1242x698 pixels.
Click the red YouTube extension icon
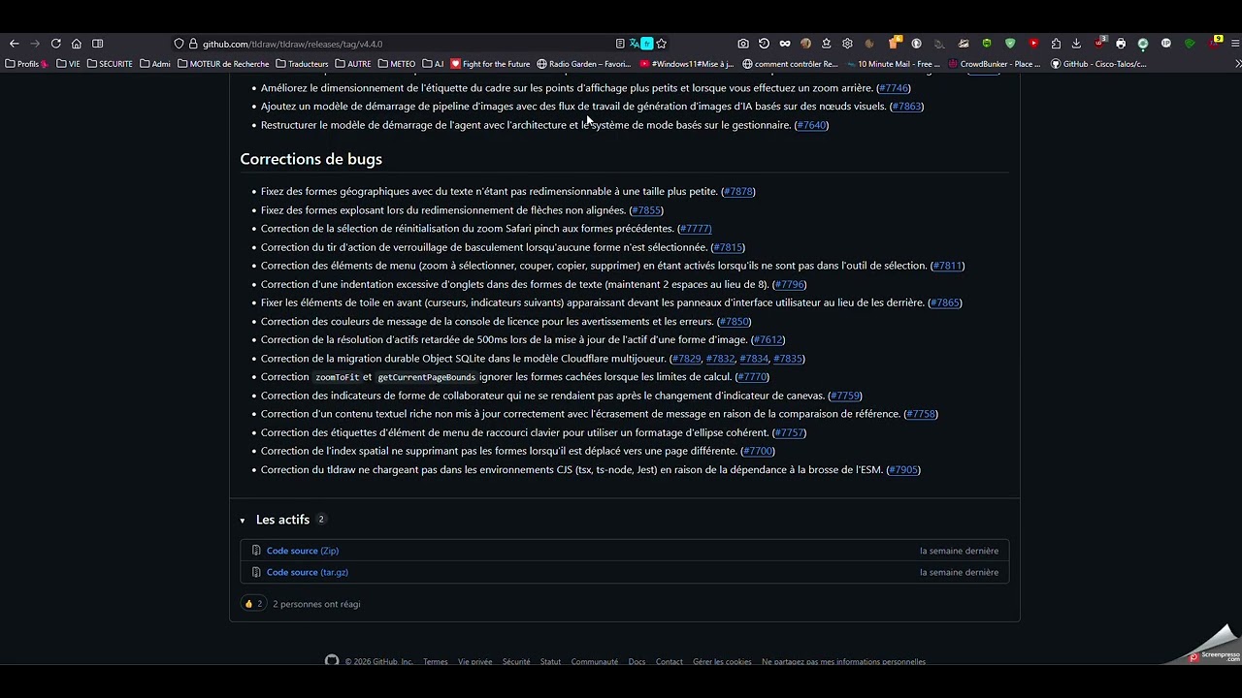tap(1033, 44)
